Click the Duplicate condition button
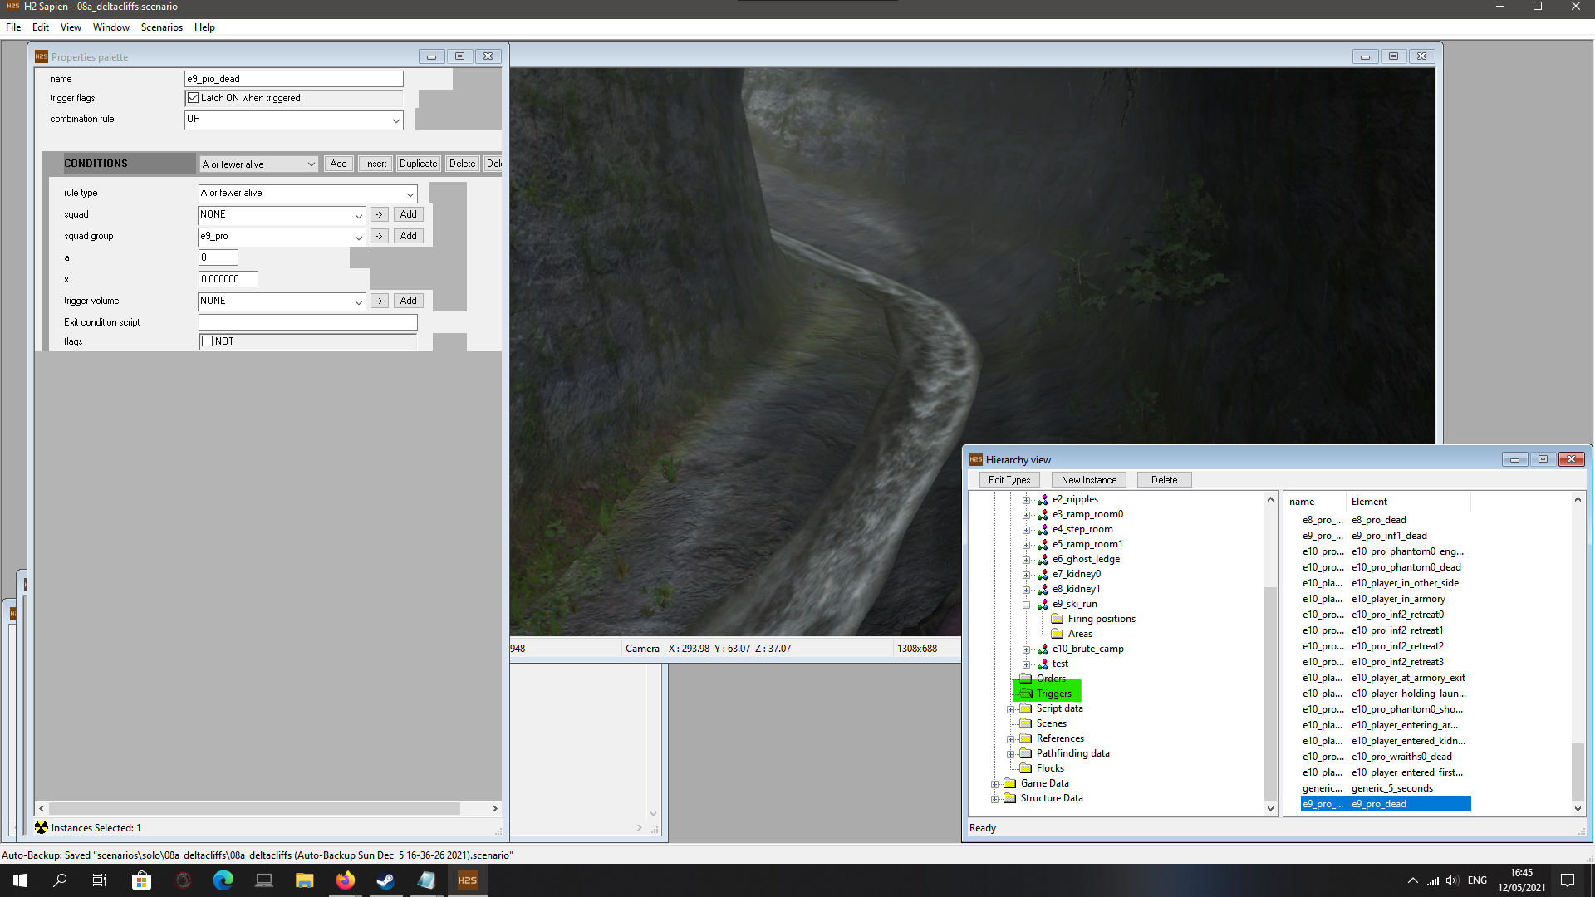The image size is (1595, 897). click(418, 164)
